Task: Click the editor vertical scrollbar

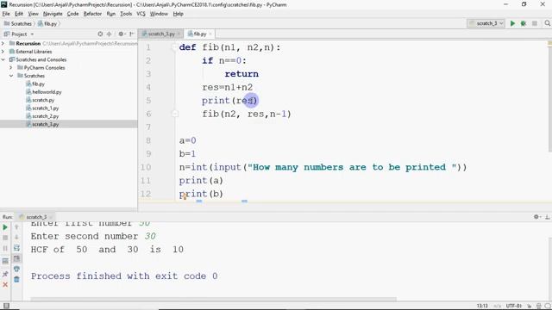Action: (x=549, y=96)
